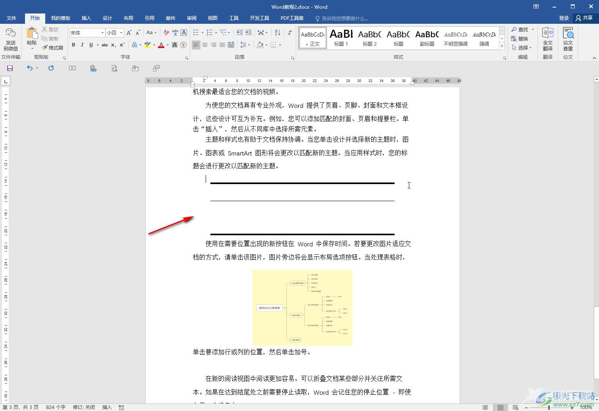
Task: Increase font size with the grow font icon
Action: 129,33
